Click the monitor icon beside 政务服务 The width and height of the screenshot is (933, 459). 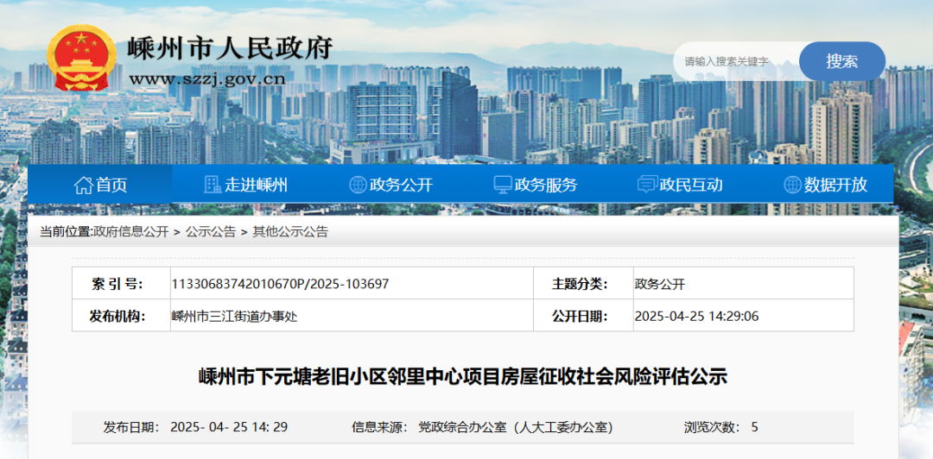tap(502, 185)
